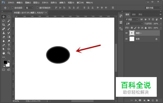The image size is (163, 103).
Task: Hide the 椭圆 1 layer
Action: [126, 33]
